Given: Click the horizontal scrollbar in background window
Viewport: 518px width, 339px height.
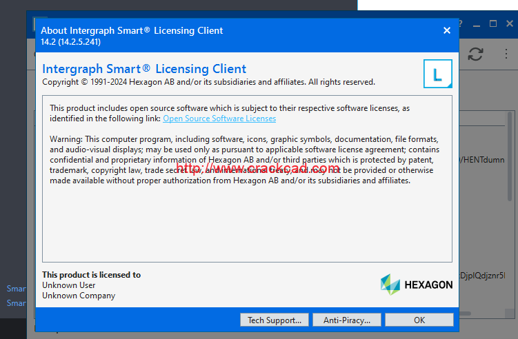Looking at the screenshot, I should tap(465, 314).
